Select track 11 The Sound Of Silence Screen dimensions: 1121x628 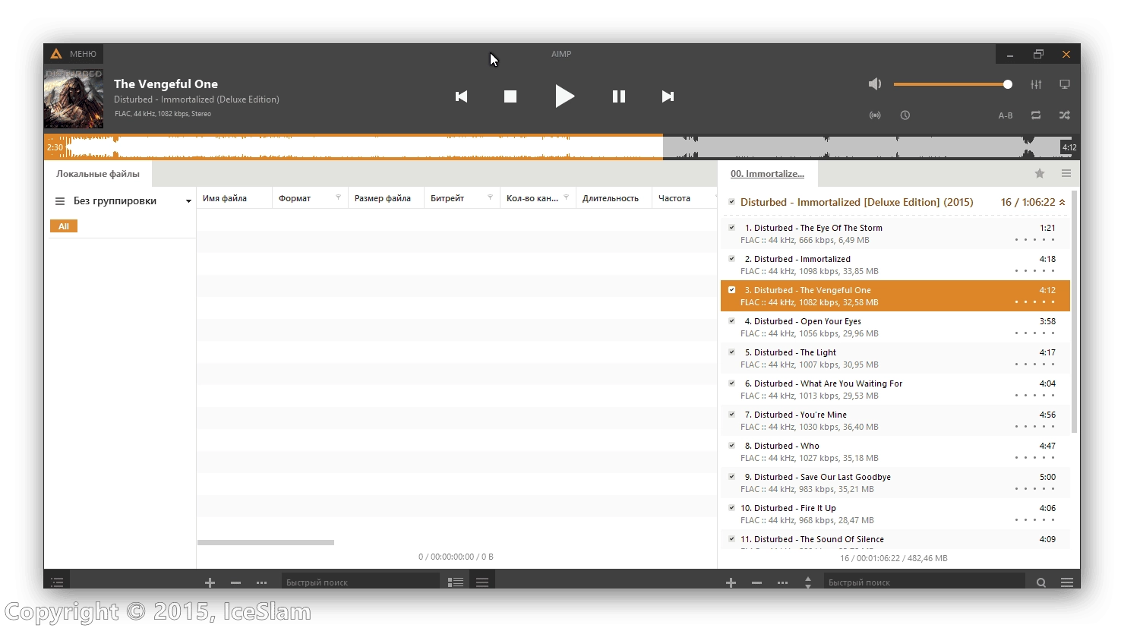[x=895, y=539]
